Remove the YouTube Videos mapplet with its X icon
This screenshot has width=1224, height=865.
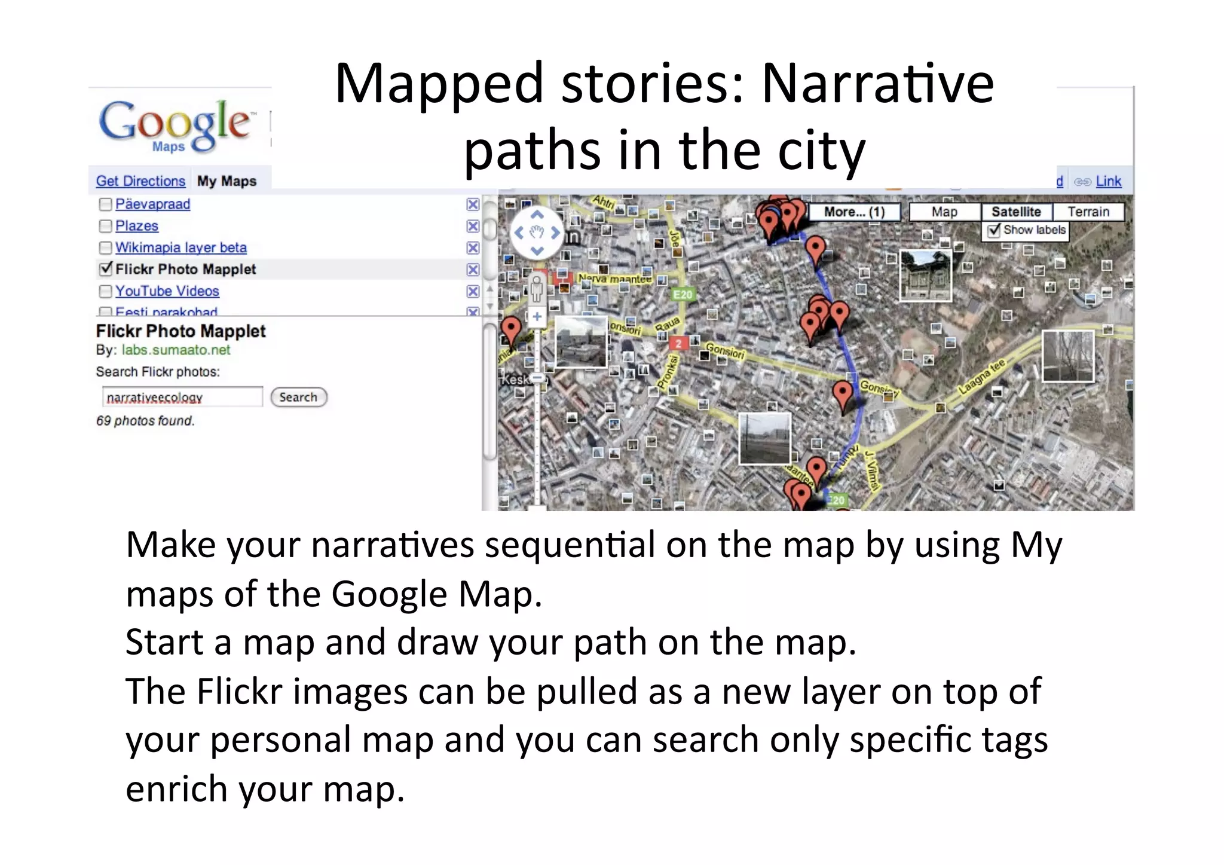pyautogui.click(x=473, y=291)
